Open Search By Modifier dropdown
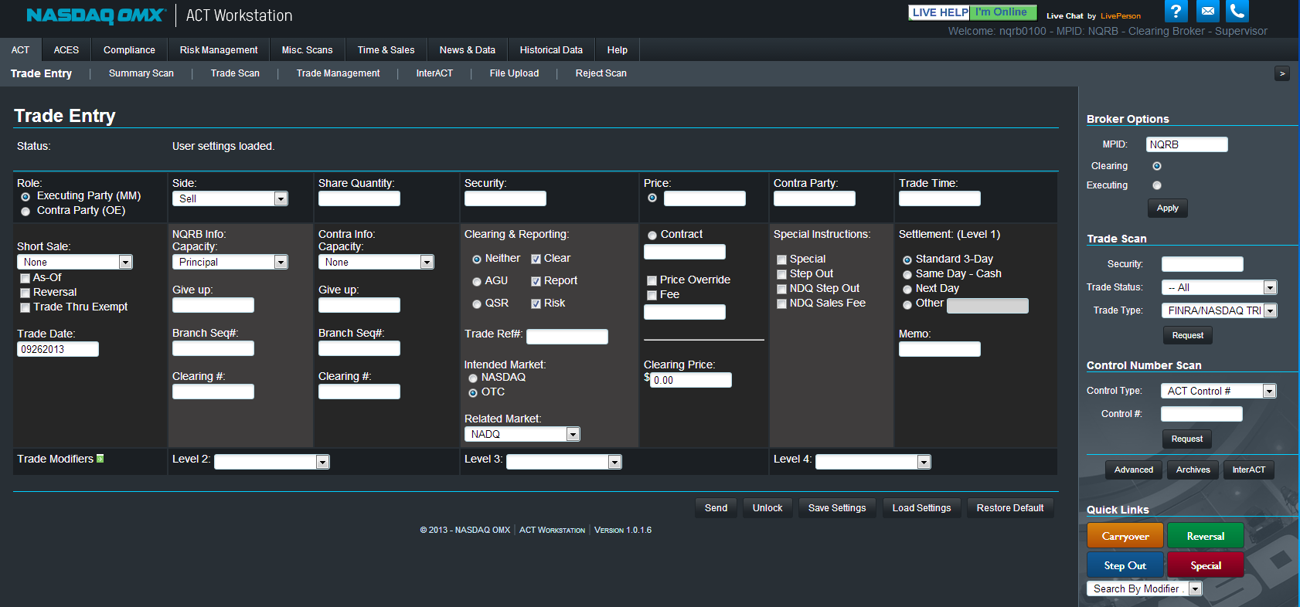Image resolution: width=1300 pixels, height=607 pixels. click(x=1145, y=588)
